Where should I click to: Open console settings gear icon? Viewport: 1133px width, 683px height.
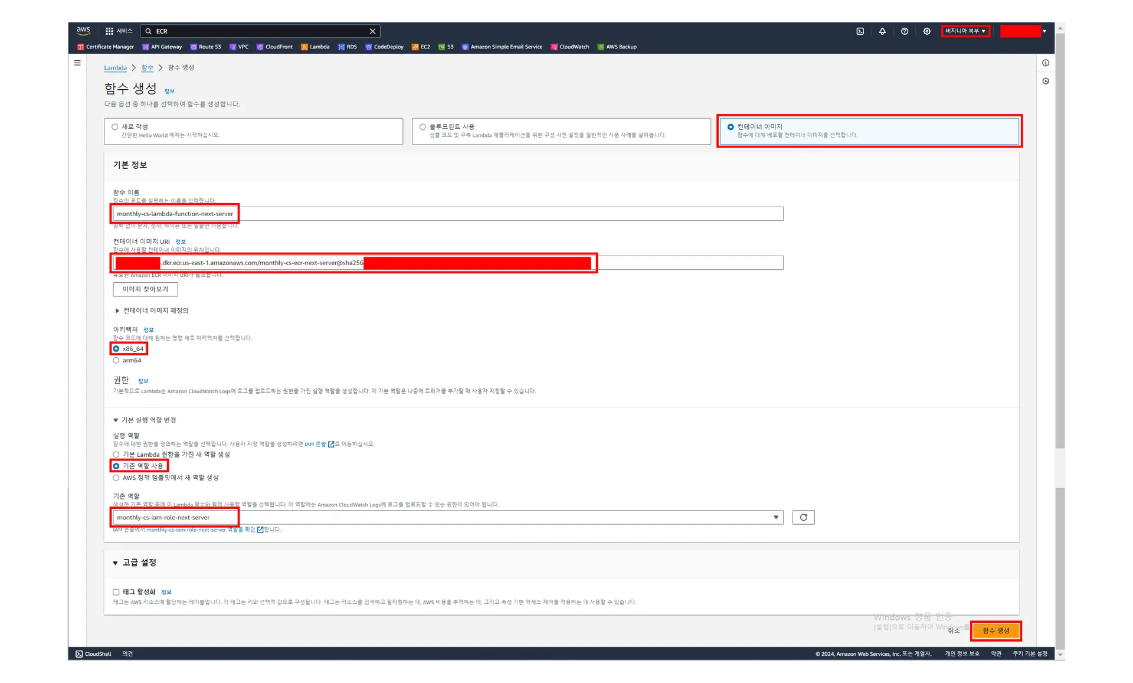[926, 31]
